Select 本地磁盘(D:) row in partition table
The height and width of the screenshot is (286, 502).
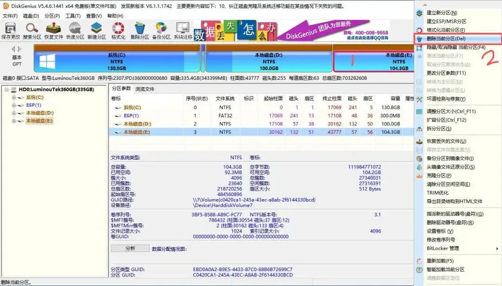pyautogui.click(x=261, y=124)
